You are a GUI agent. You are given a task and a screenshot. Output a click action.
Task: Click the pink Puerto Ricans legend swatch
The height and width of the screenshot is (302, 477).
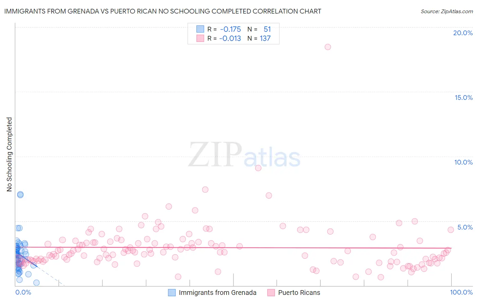coord(271,293)
